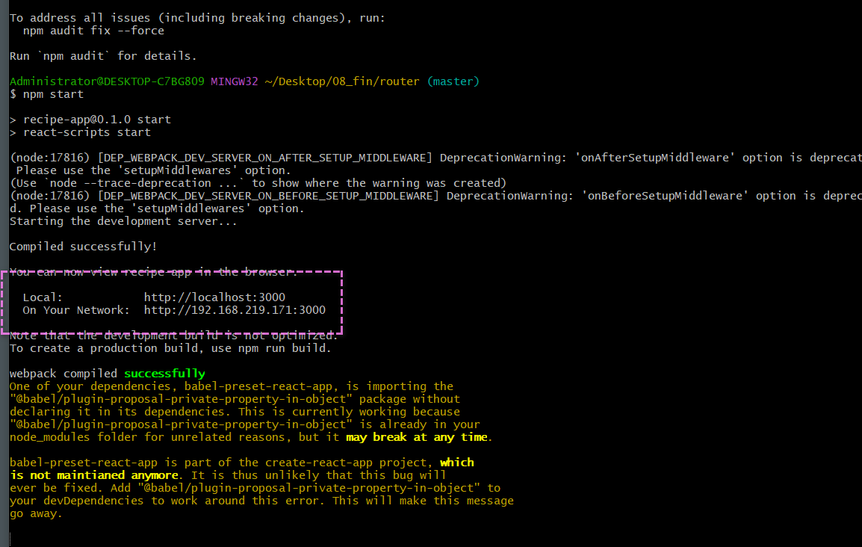The height and width of the screenshot is (547, 862).
Task: Click the green 'successfully' word after webpack compiled
Action: [164, 374]
